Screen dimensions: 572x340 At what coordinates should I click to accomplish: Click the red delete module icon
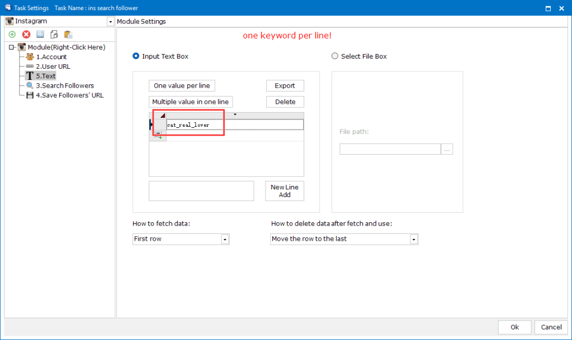point(26,35)
